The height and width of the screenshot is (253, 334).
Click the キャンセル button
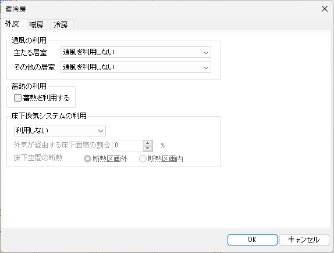click(x=304, y=240)
